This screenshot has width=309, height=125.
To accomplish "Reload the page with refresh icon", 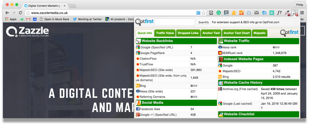I will tap(20, 13).
